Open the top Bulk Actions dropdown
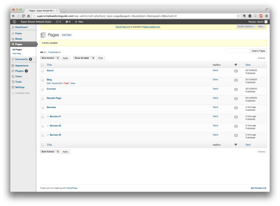 (50, 58)
